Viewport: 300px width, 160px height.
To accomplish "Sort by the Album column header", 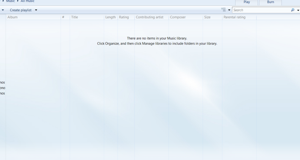I will click(33, 17).
